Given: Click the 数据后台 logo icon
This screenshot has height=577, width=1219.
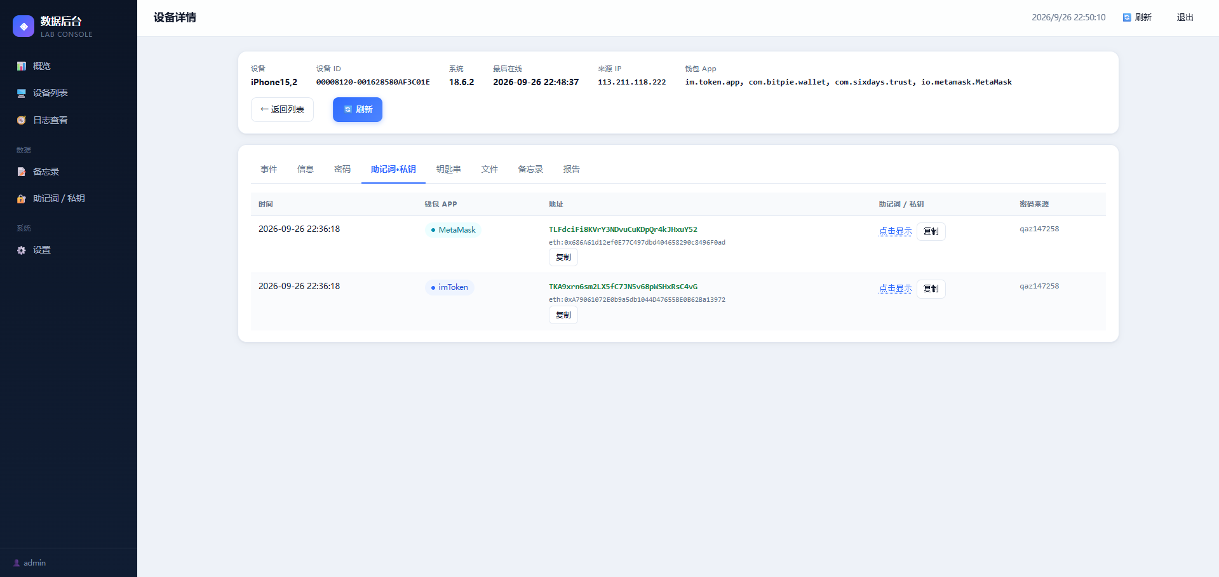Looking at the screenshot, I should pos(24,26).
